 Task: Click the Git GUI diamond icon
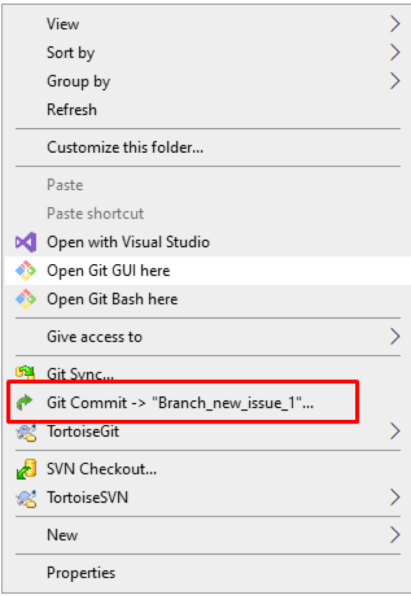[26, 271]
